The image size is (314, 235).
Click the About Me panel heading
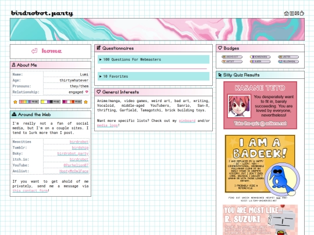27,65
